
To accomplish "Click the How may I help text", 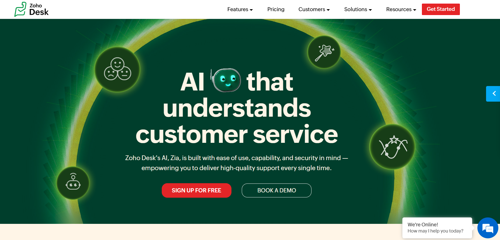I will pos(435,231).
